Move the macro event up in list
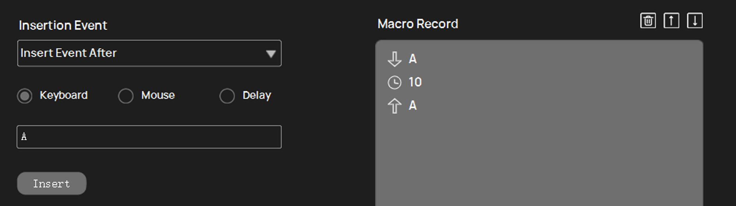This screenshot has height=206, width=736. coord(671,21)
